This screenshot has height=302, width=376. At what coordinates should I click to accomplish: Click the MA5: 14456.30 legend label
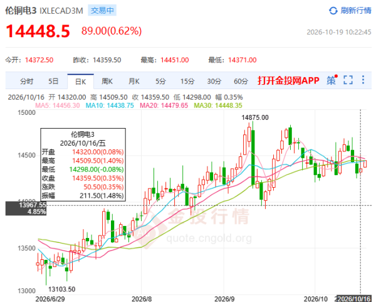(x=58, y=105)
